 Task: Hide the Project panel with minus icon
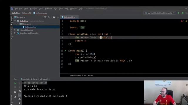coord(58,17)
